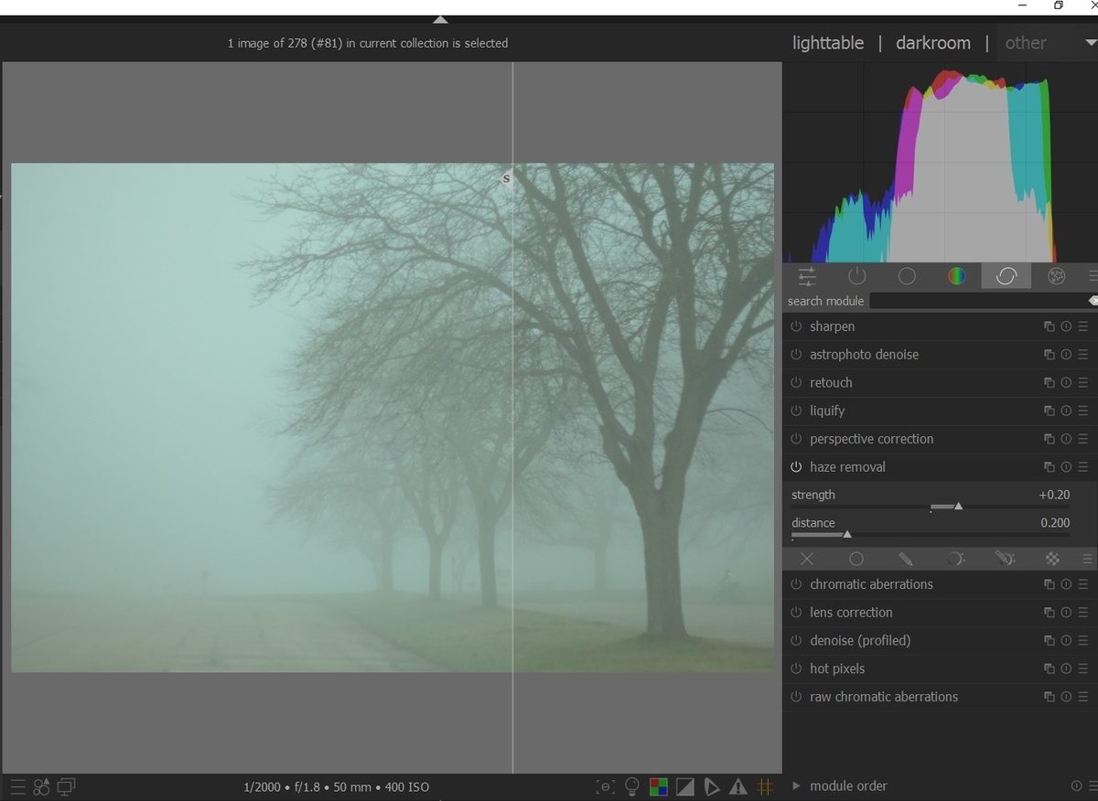Reset the liquify module parameters
The height and width of the screenshot is (801, 1098).
1066,411
